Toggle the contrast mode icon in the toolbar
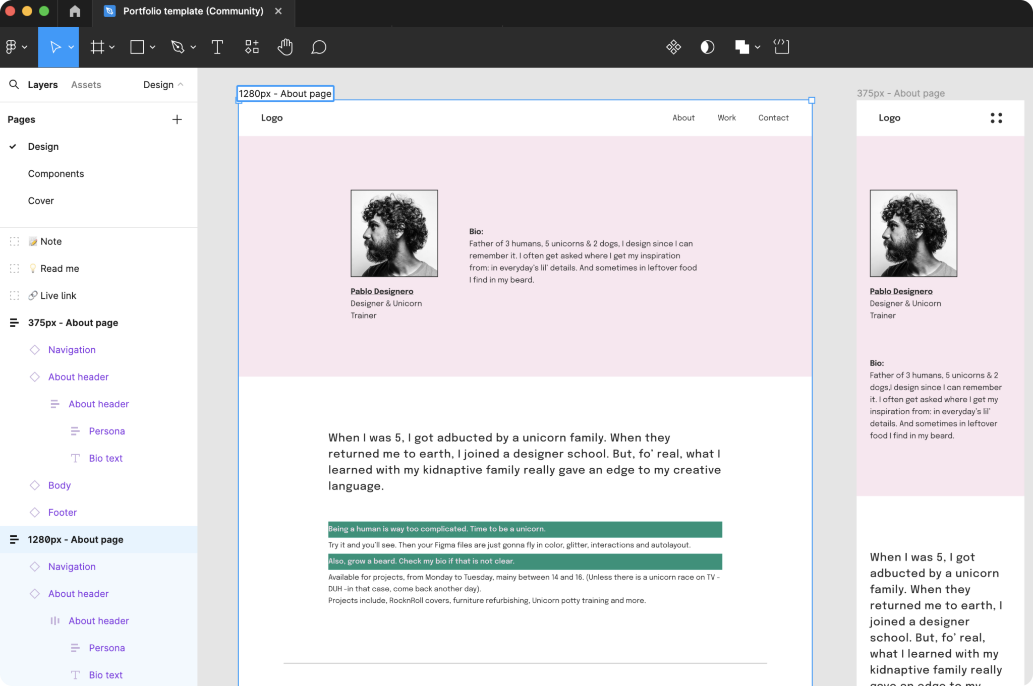Viewport: 1033px width, 686px height. [707, 47]
